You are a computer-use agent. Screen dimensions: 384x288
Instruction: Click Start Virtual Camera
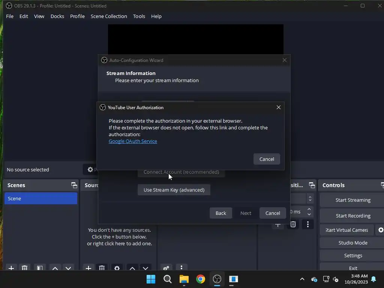click(346, 230)
